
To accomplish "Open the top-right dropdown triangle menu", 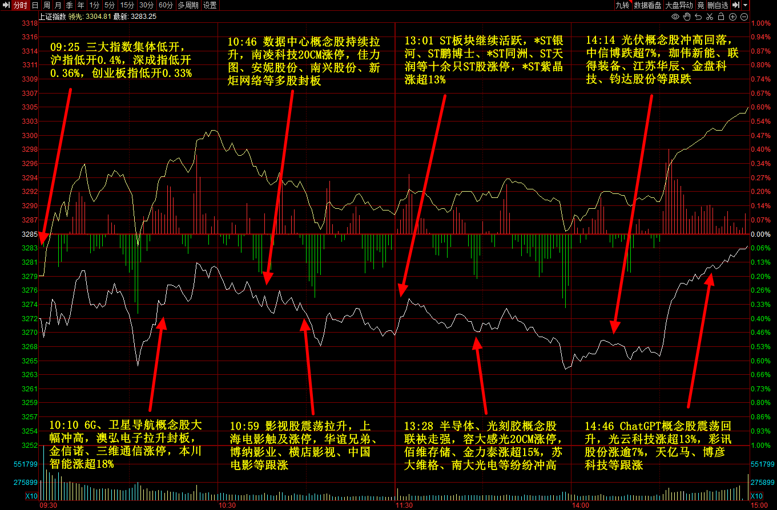I will click(745, 5).
